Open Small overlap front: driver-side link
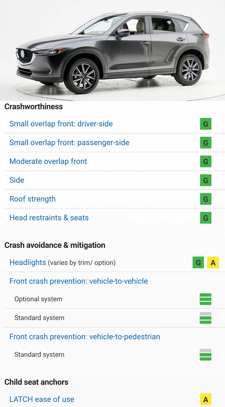Viewport: 225px width, 407px height. [x=61, y=124]
